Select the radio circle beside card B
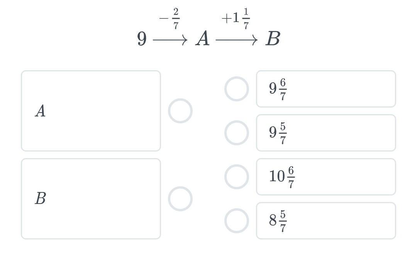Image resolution: width=417 pixels, height=278 pixels. (x=180, y=199)
